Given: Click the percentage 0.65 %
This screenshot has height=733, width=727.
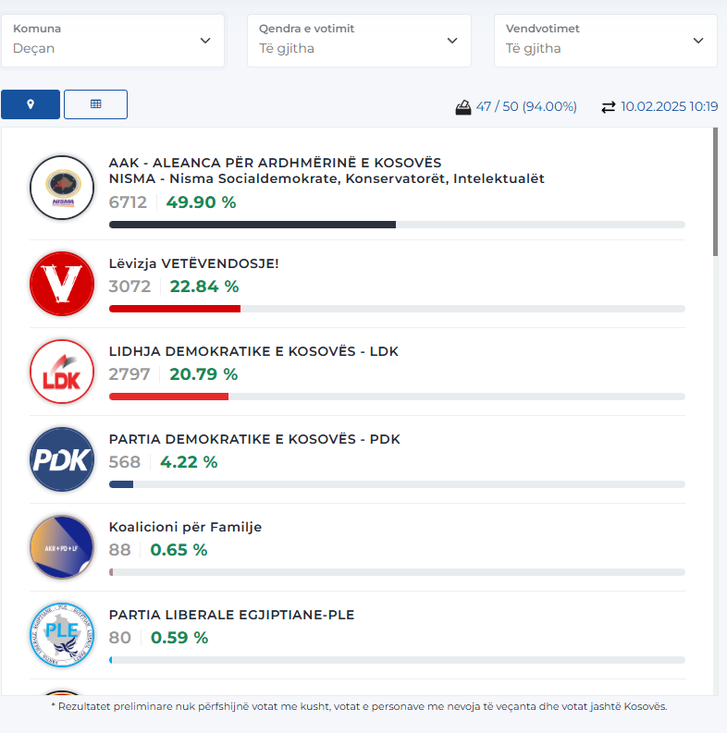Looking at the screenshot, I should (x=179, y=550).
